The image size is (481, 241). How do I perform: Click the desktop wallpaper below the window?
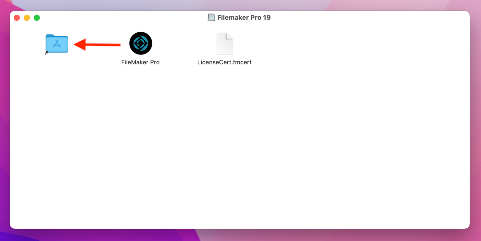[x=240, y=236]
